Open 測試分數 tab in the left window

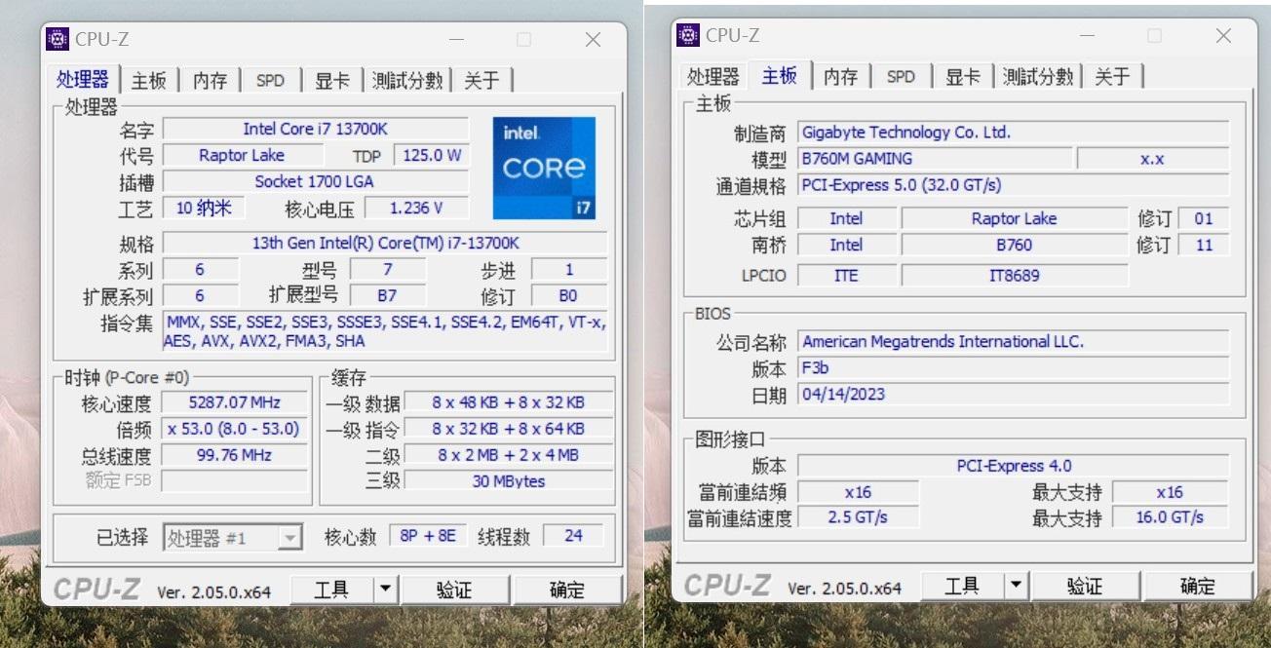407,80
